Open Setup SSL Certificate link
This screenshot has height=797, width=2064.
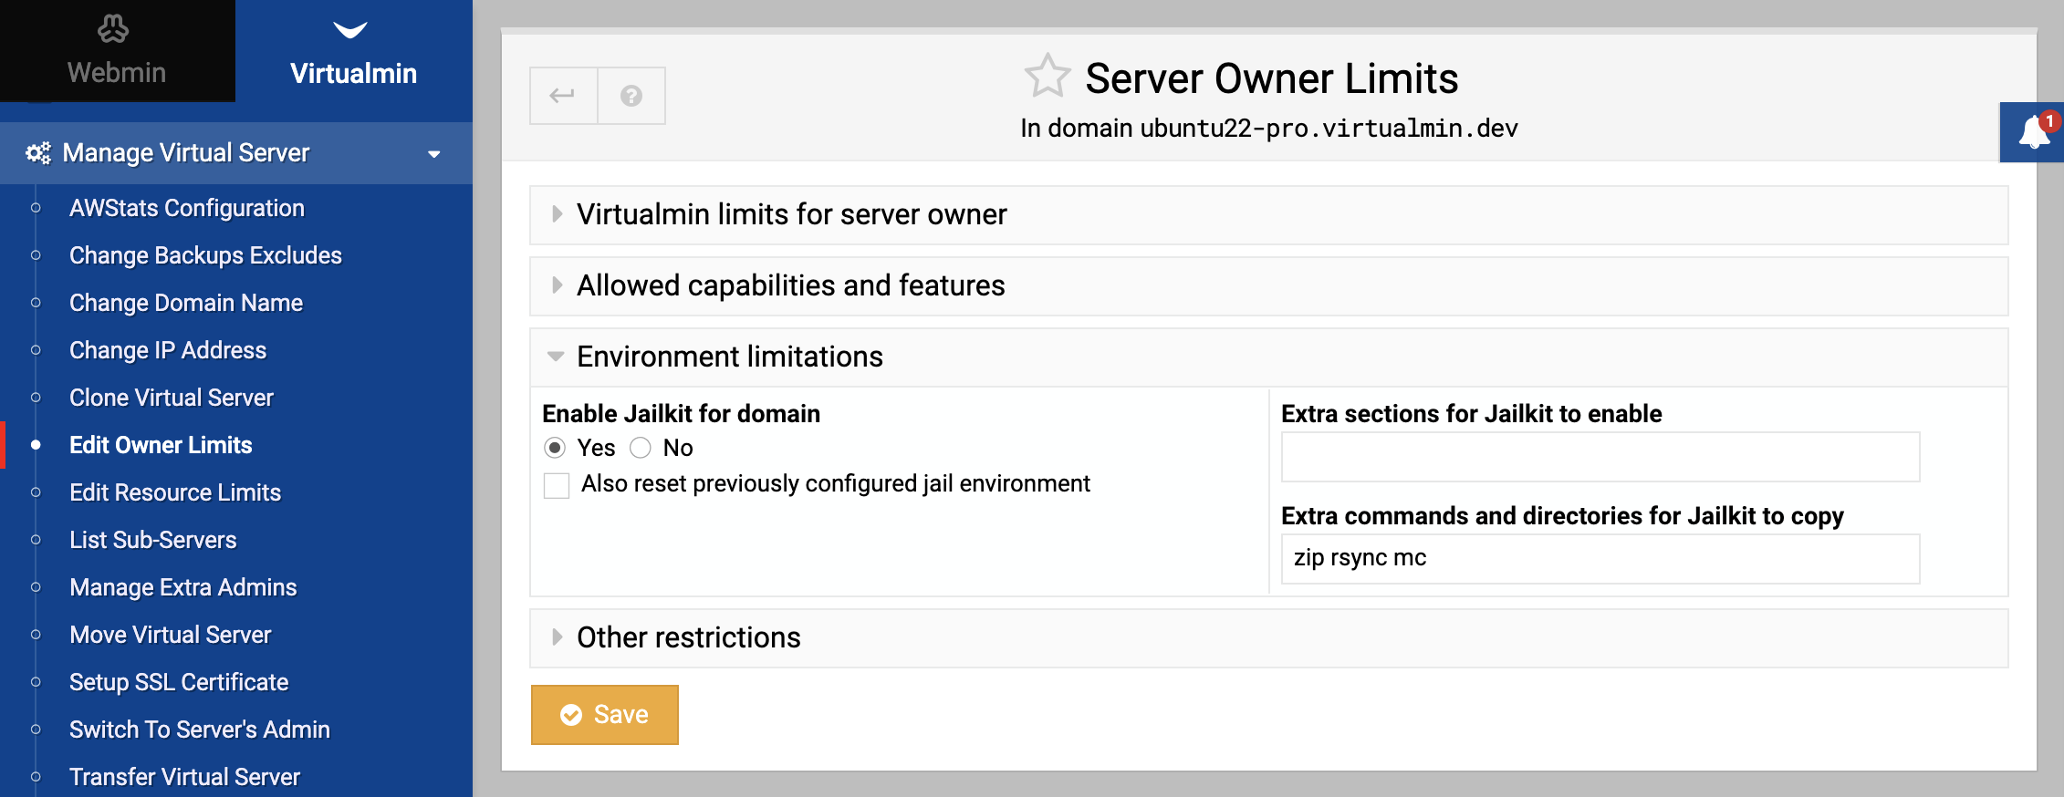179,682
